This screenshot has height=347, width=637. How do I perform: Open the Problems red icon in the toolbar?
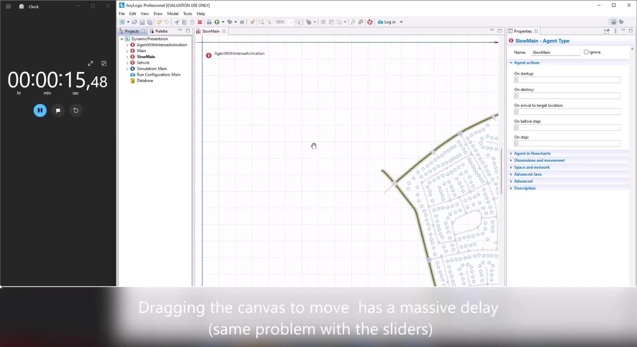tap(370, 22)
